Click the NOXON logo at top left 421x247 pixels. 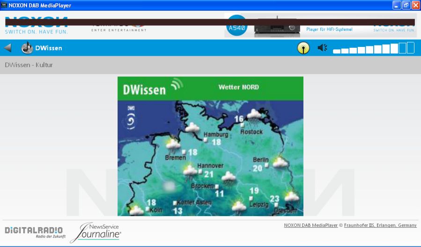(37, 26)
